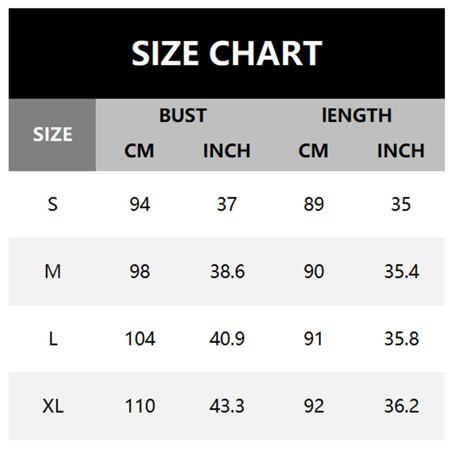The width and height of the screenshot is (453, 453).
Task: Select the M size row label
Action: [x=53, y=272]
